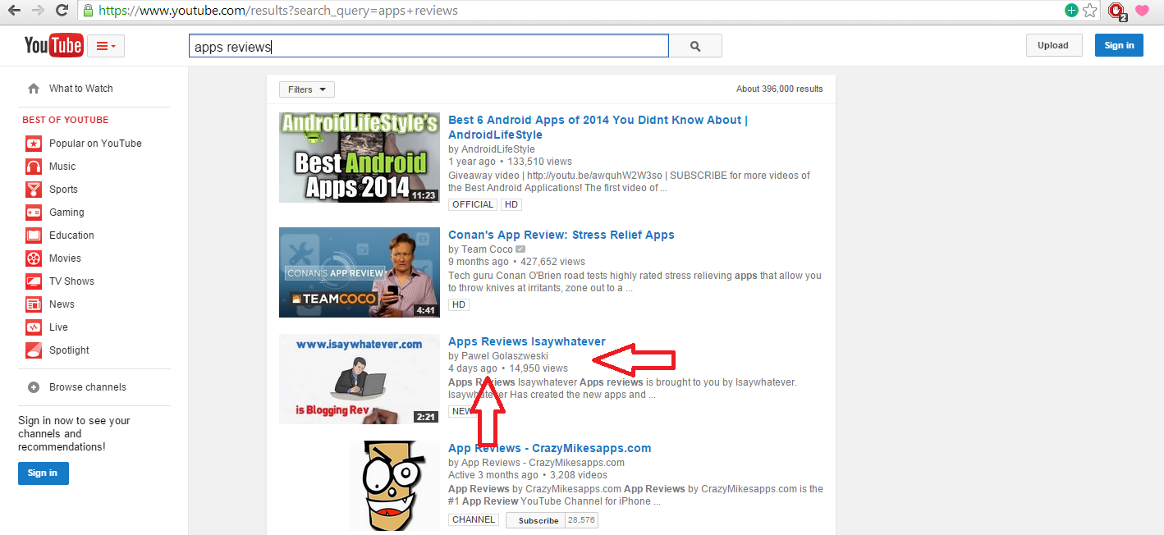Click the pink heart extension icon

1142,11
